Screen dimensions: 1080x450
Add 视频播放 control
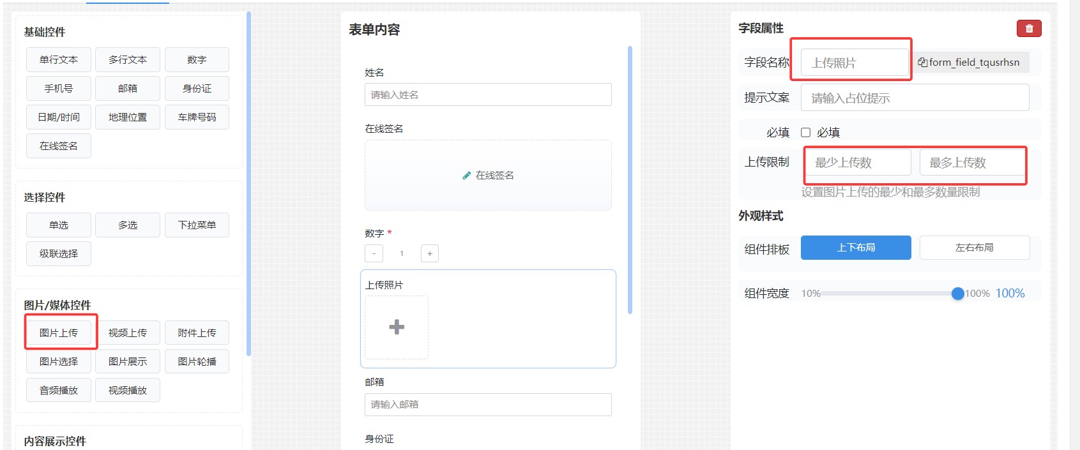(128, 390)
